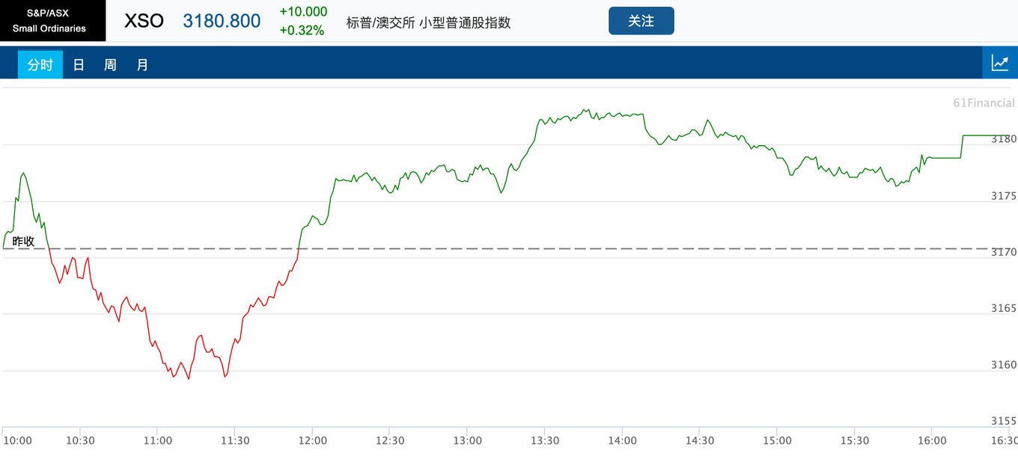This screenshot has height=457, width=1018.
Task: Click the 15:30 time axis label
Action: pos(855,441)
